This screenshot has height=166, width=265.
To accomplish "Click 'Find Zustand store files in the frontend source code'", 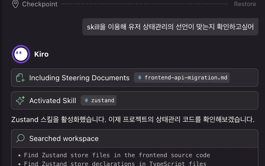I will tap(117, 155).
